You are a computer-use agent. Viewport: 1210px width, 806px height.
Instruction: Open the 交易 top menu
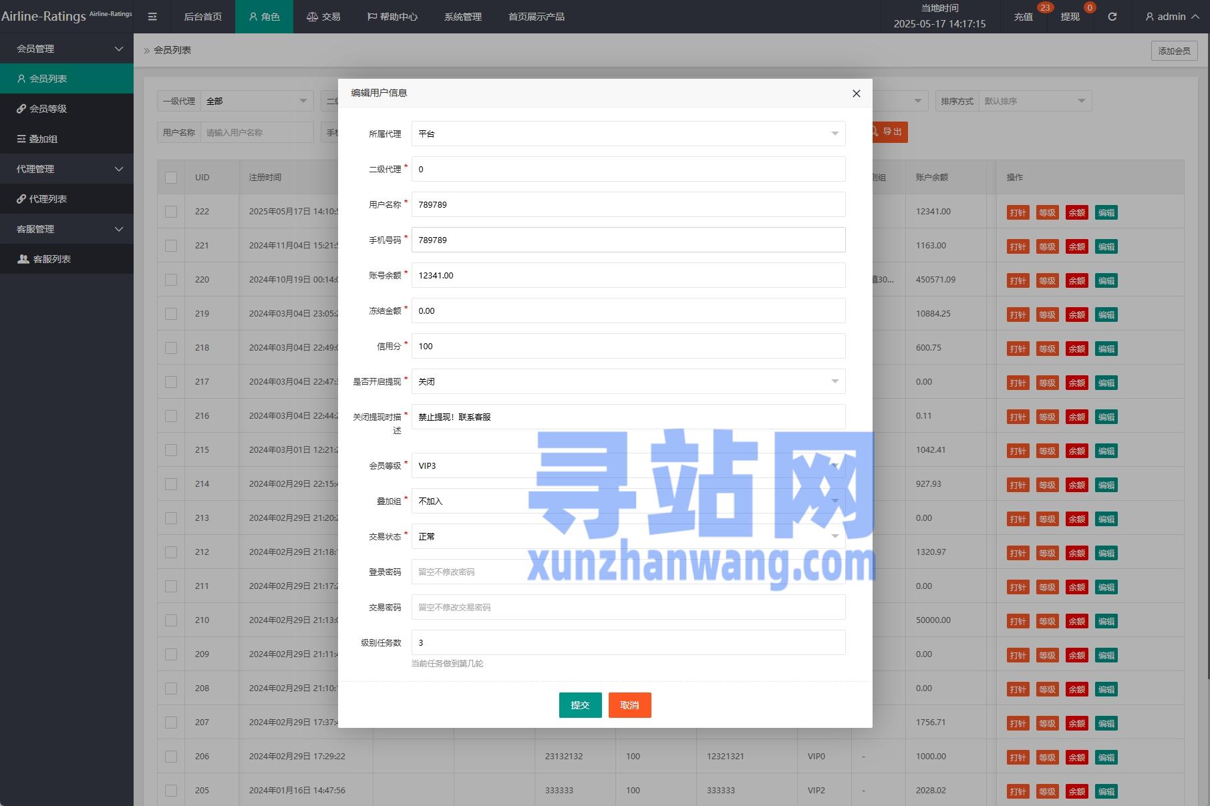click(323, 17)
